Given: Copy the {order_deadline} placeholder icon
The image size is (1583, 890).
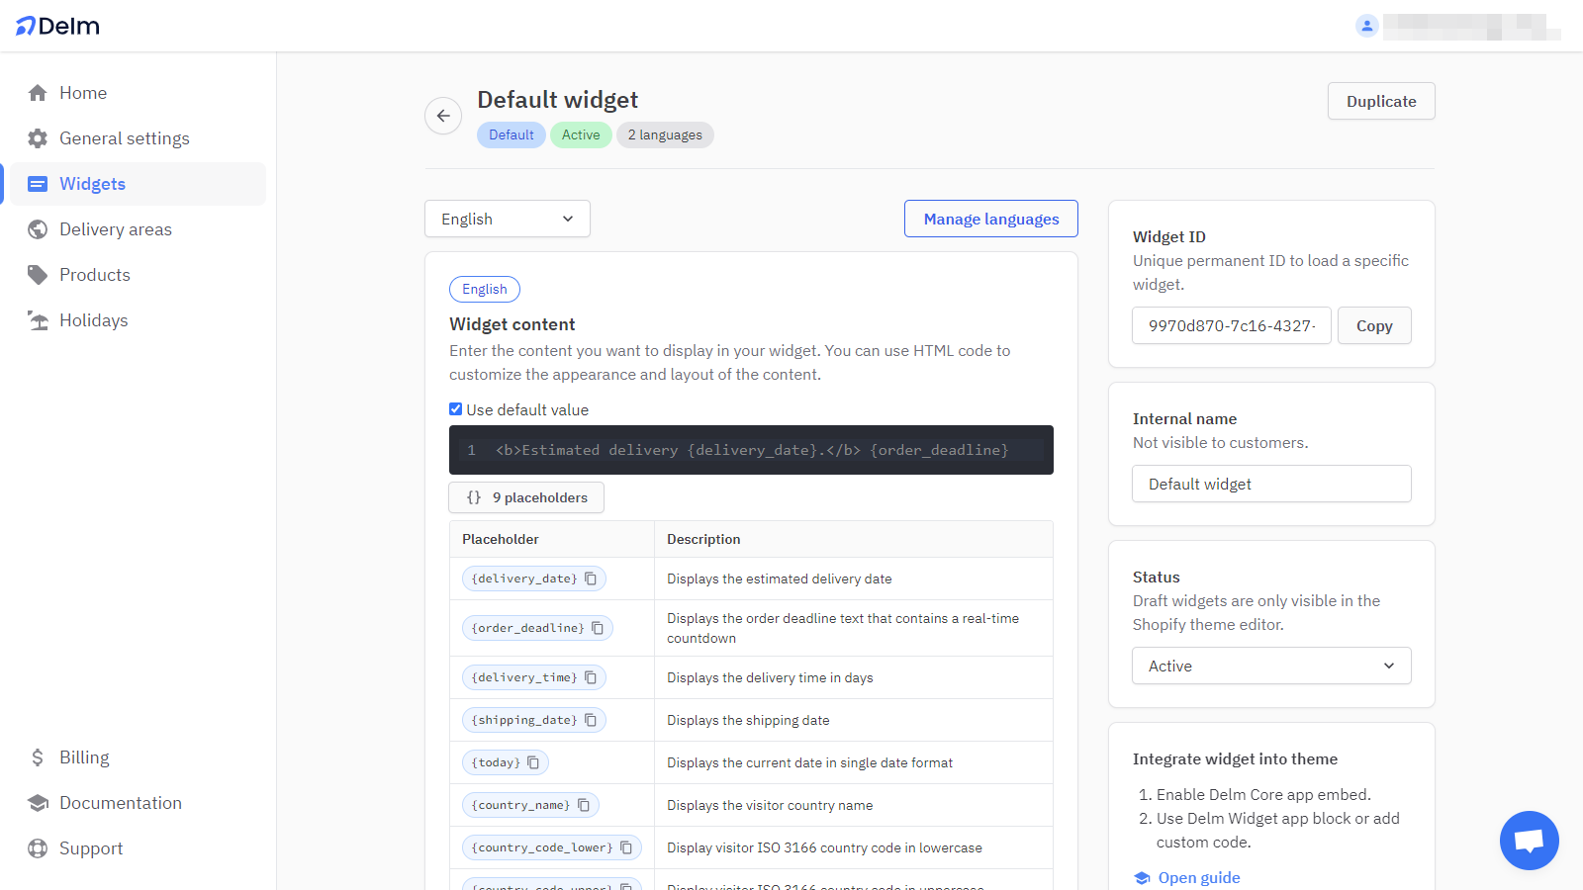Looking at the screenshot, I should click(598, 628).
